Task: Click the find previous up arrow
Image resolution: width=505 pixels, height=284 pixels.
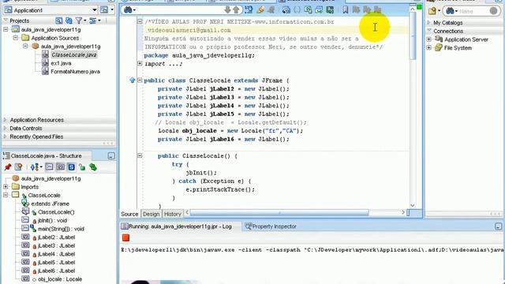Action: click(x=237, y=10)
